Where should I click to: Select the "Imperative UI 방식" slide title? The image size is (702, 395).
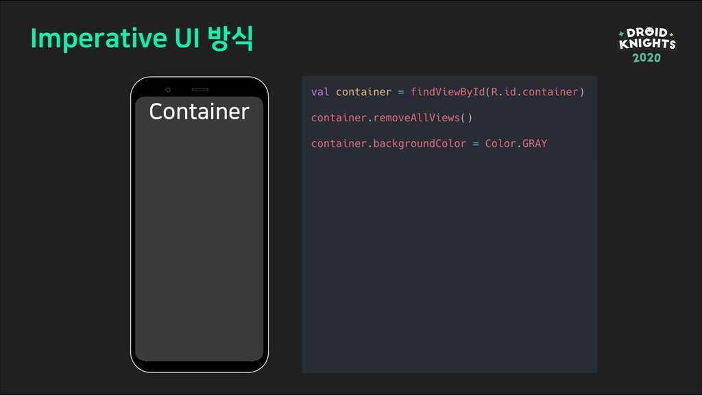tap(142, 38)
